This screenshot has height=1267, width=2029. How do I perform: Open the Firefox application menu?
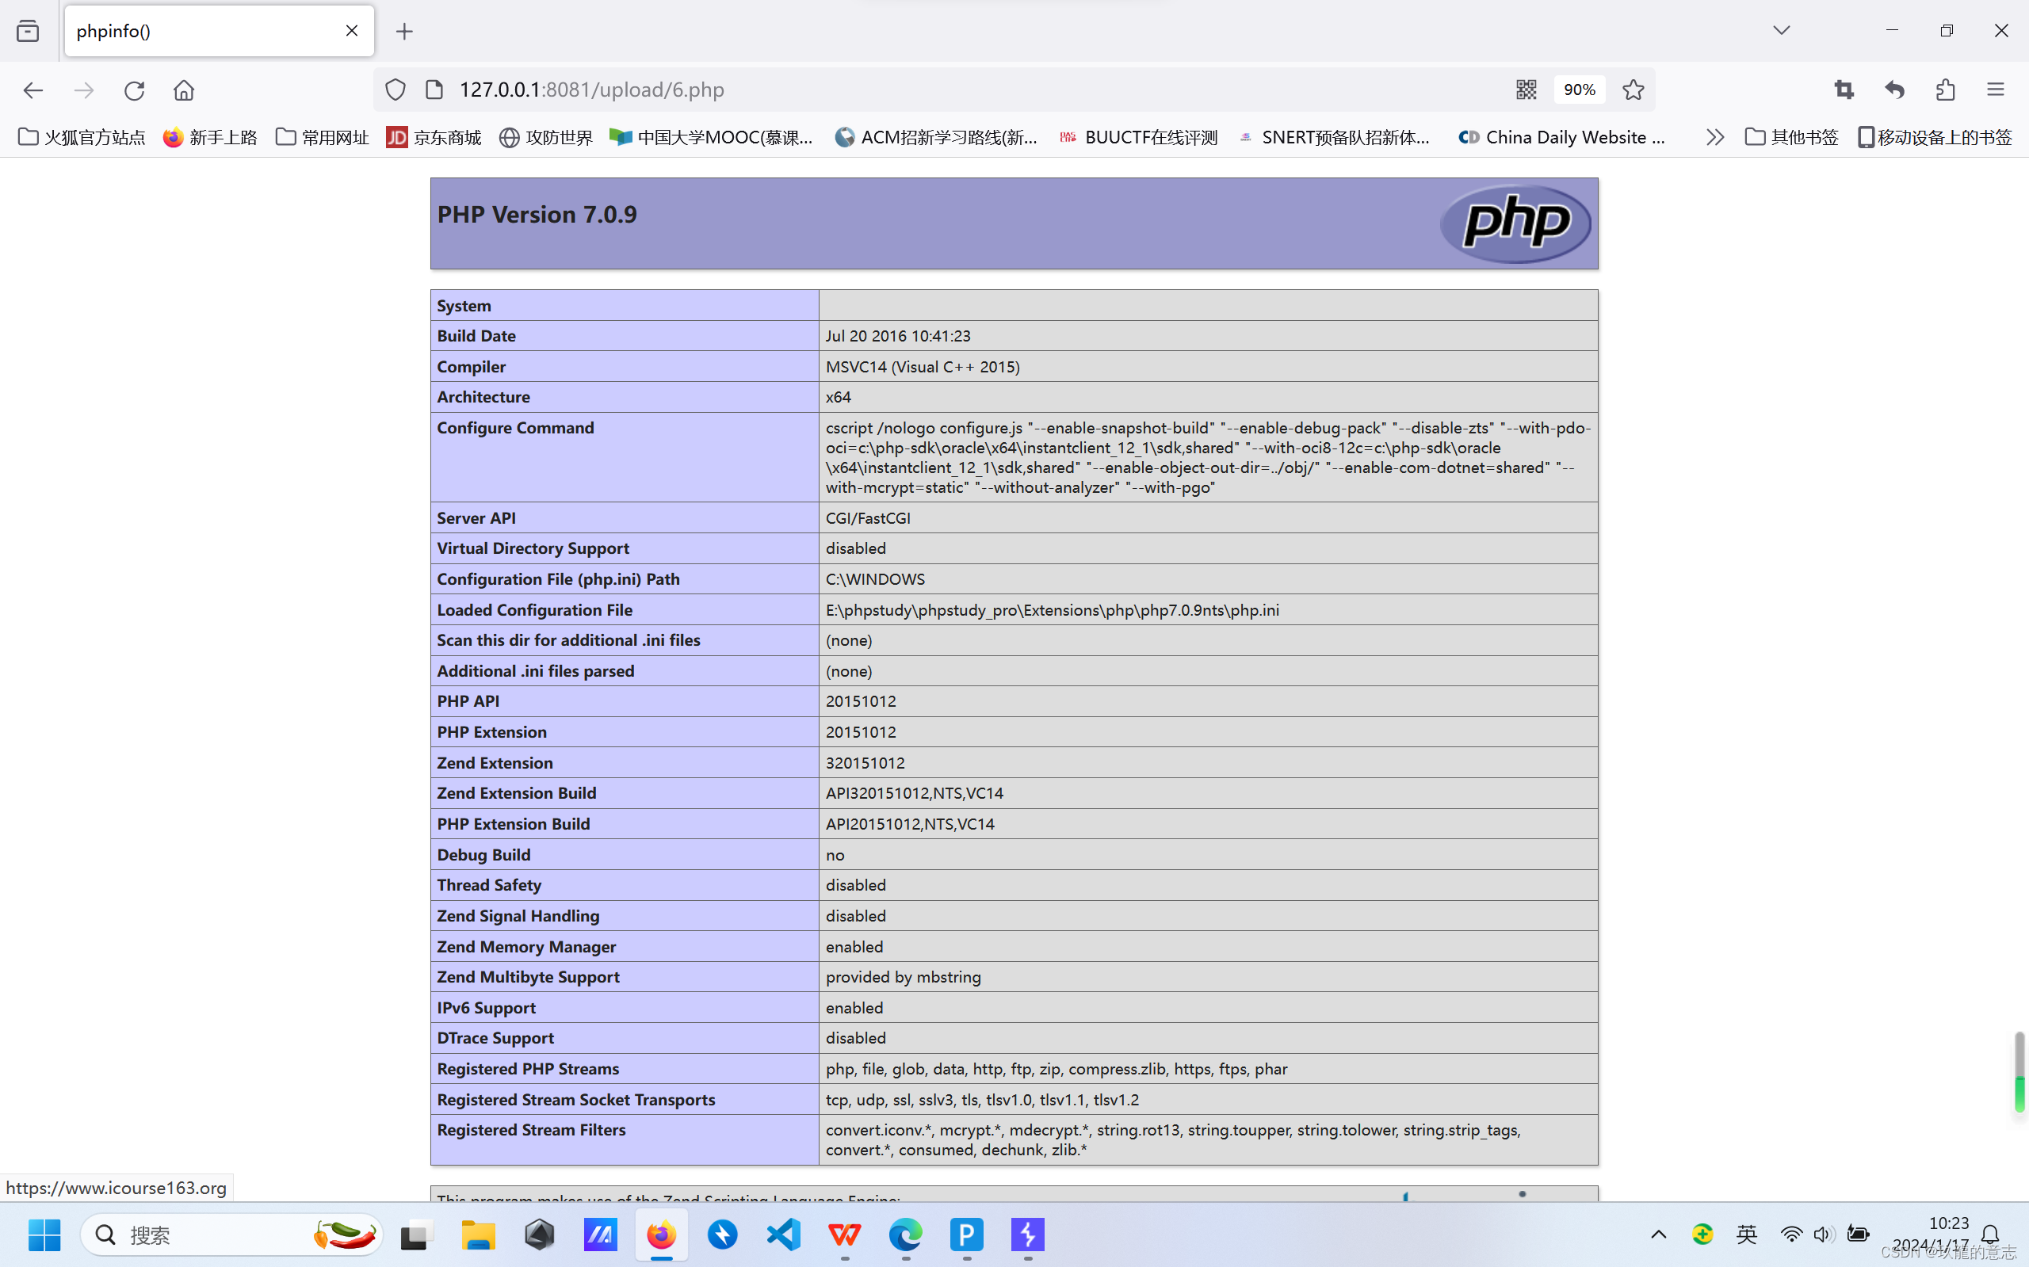coord(1996,90)
